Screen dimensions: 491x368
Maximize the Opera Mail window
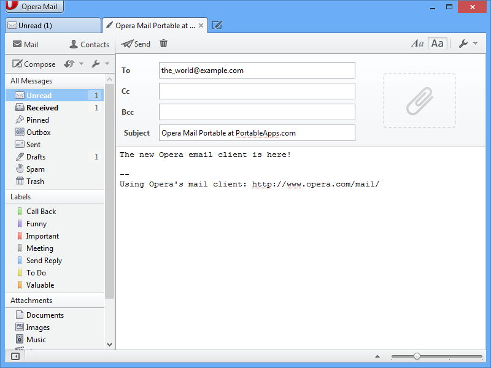[x=449, y=7]
